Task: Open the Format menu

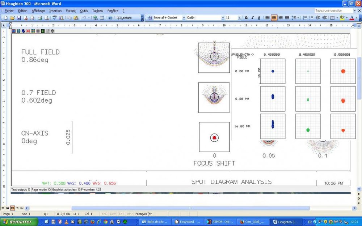Action: click(x=71, y=11)
